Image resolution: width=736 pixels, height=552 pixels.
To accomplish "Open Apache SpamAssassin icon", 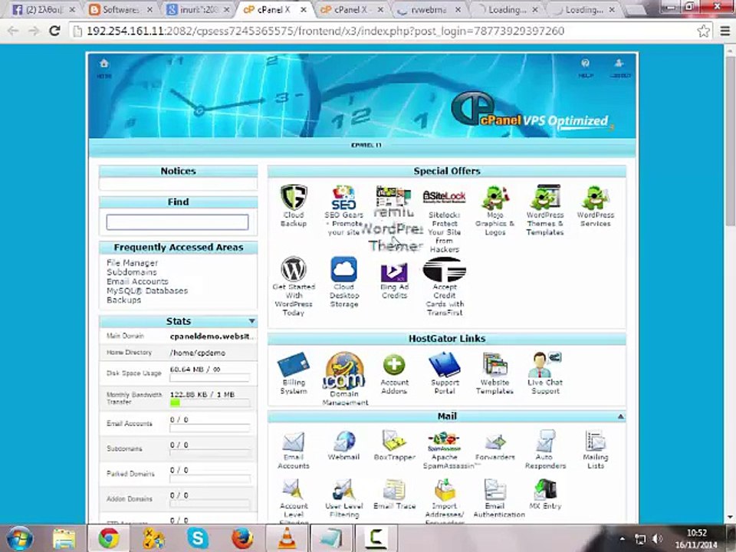I will (444, 442).
